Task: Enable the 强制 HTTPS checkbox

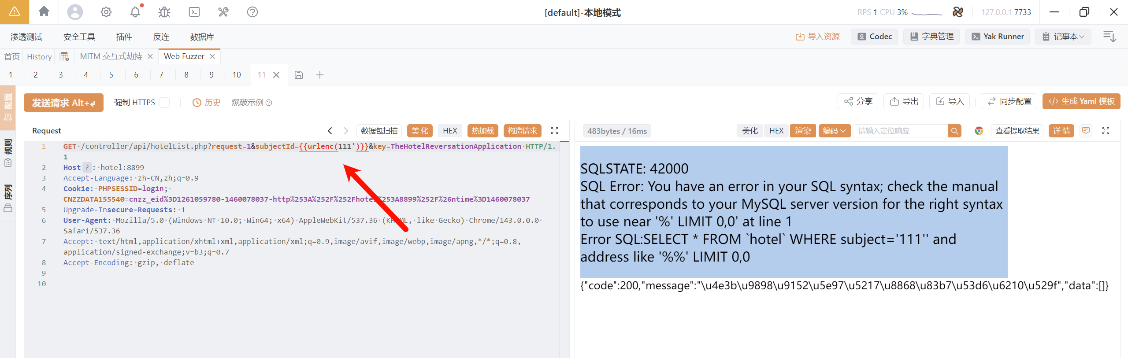Action: tap(164, 103)
